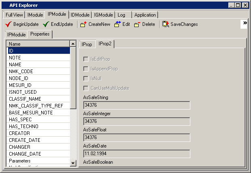Screen dimensions: 251x173
Task: Click the AsSafeString value field
Action: pyautogui.click(x=137, y=105)
